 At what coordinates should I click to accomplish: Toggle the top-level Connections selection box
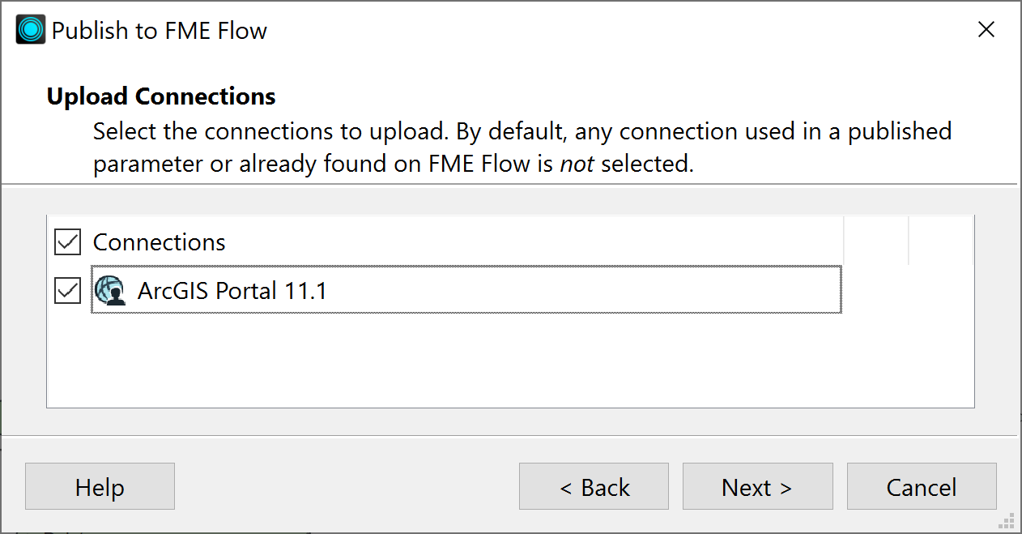67,241
